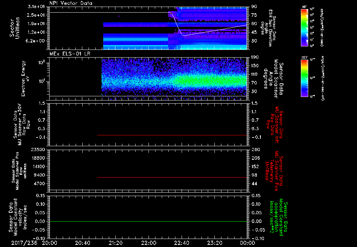The height and width of the screenshot is (247, 357).
Task: Click the '150' scanner angle tick label
Action: coord(255,66)
